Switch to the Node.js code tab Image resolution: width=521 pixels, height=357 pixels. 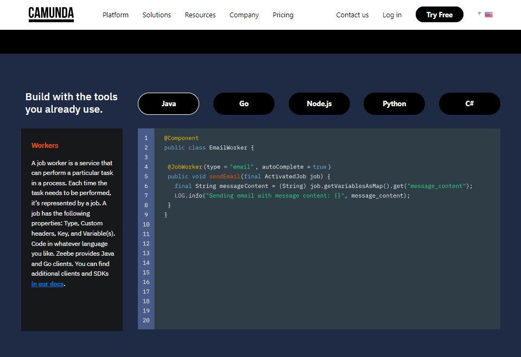(x=319, y=104)
